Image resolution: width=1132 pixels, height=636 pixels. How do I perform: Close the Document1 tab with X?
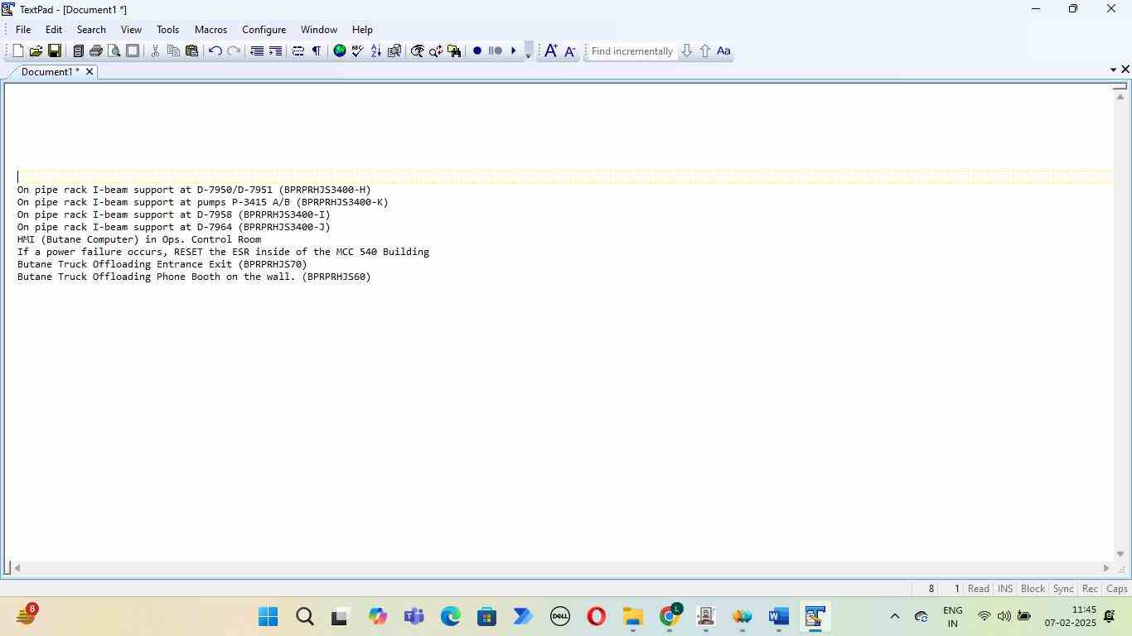pos(89,72)
